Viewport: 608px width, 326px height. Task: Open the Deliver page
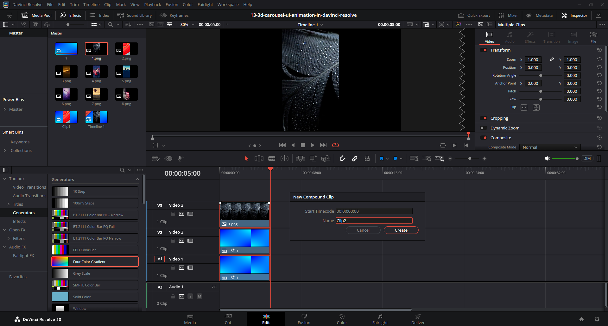418,319
